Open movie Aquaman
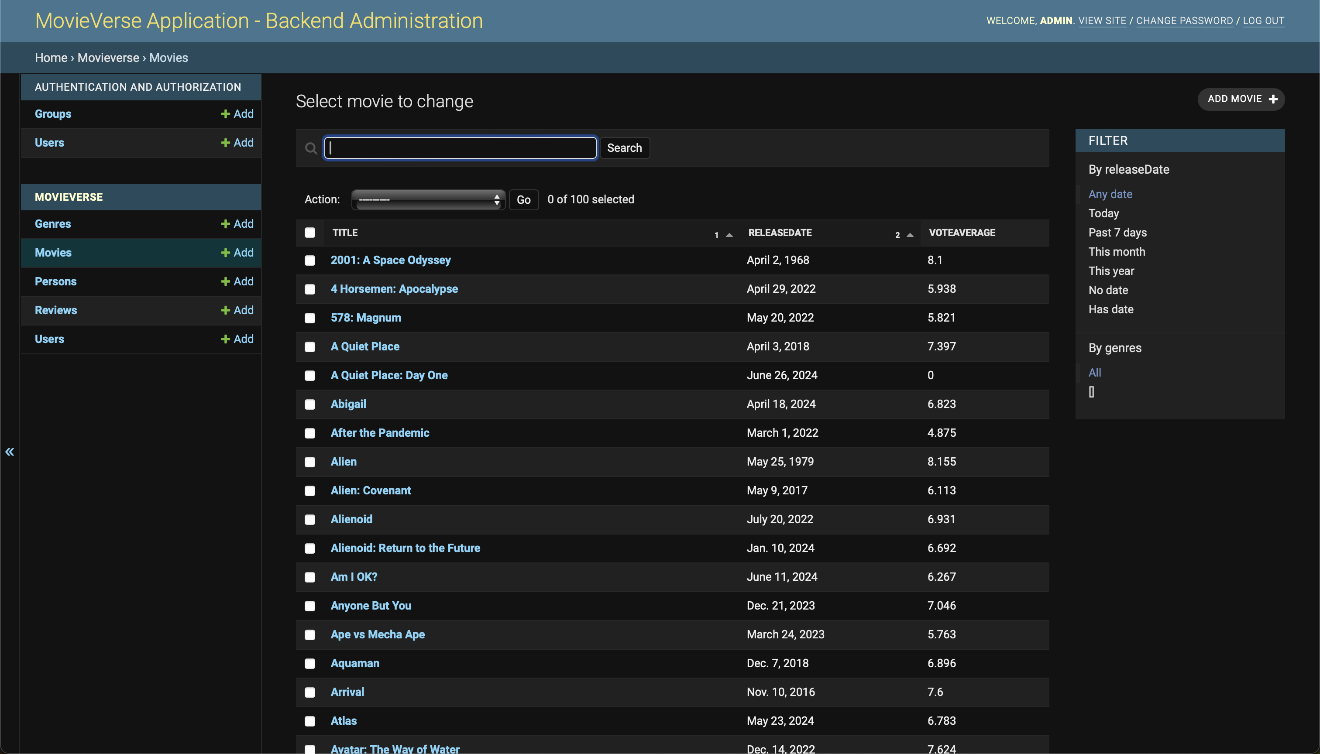 [x=355, y=663]
